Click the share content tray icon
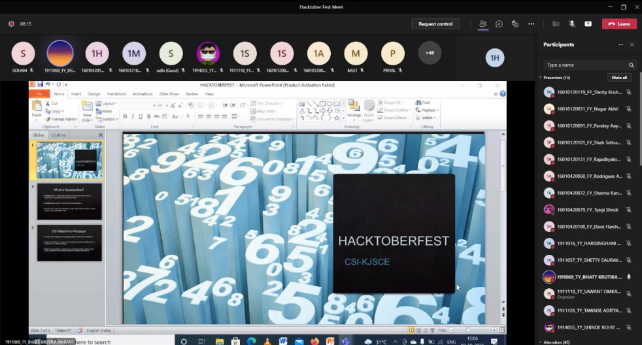The height and width of the screenshot is (345, 642). coord(588,24)
